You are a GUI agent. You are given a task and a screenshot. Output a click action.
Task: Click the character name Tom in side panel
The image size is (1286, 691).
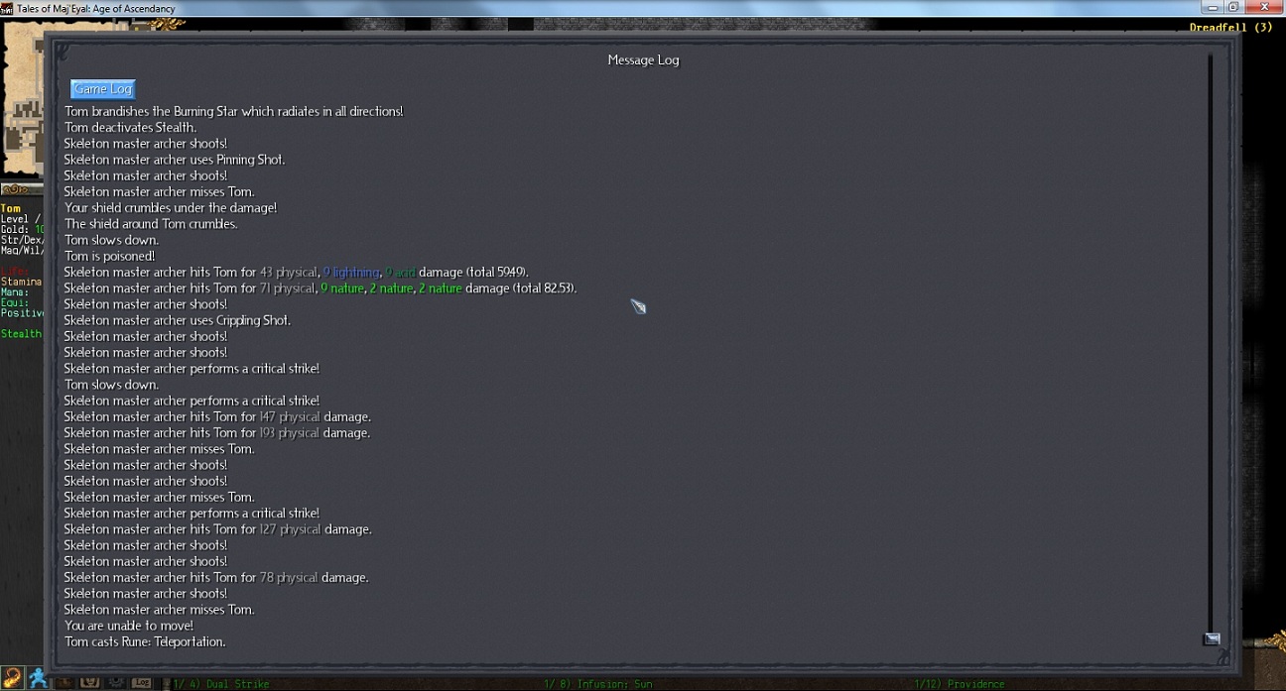(x=10, y=208)
